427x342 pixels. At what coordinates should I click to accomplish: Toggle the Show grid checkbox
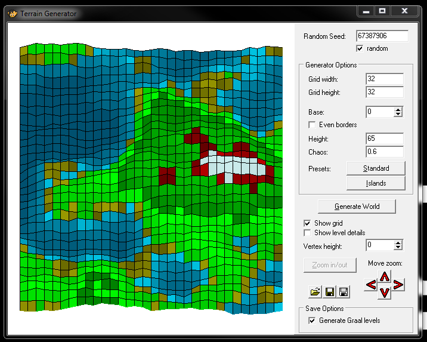click(308, 223)
